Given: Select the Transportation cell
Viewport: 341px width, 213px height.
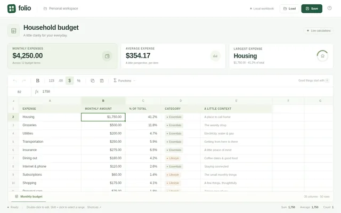Looking at the screenshot, I should [x=50, y=142].
